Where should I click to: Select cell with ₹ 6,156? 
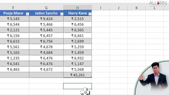(x=15, y=36)
